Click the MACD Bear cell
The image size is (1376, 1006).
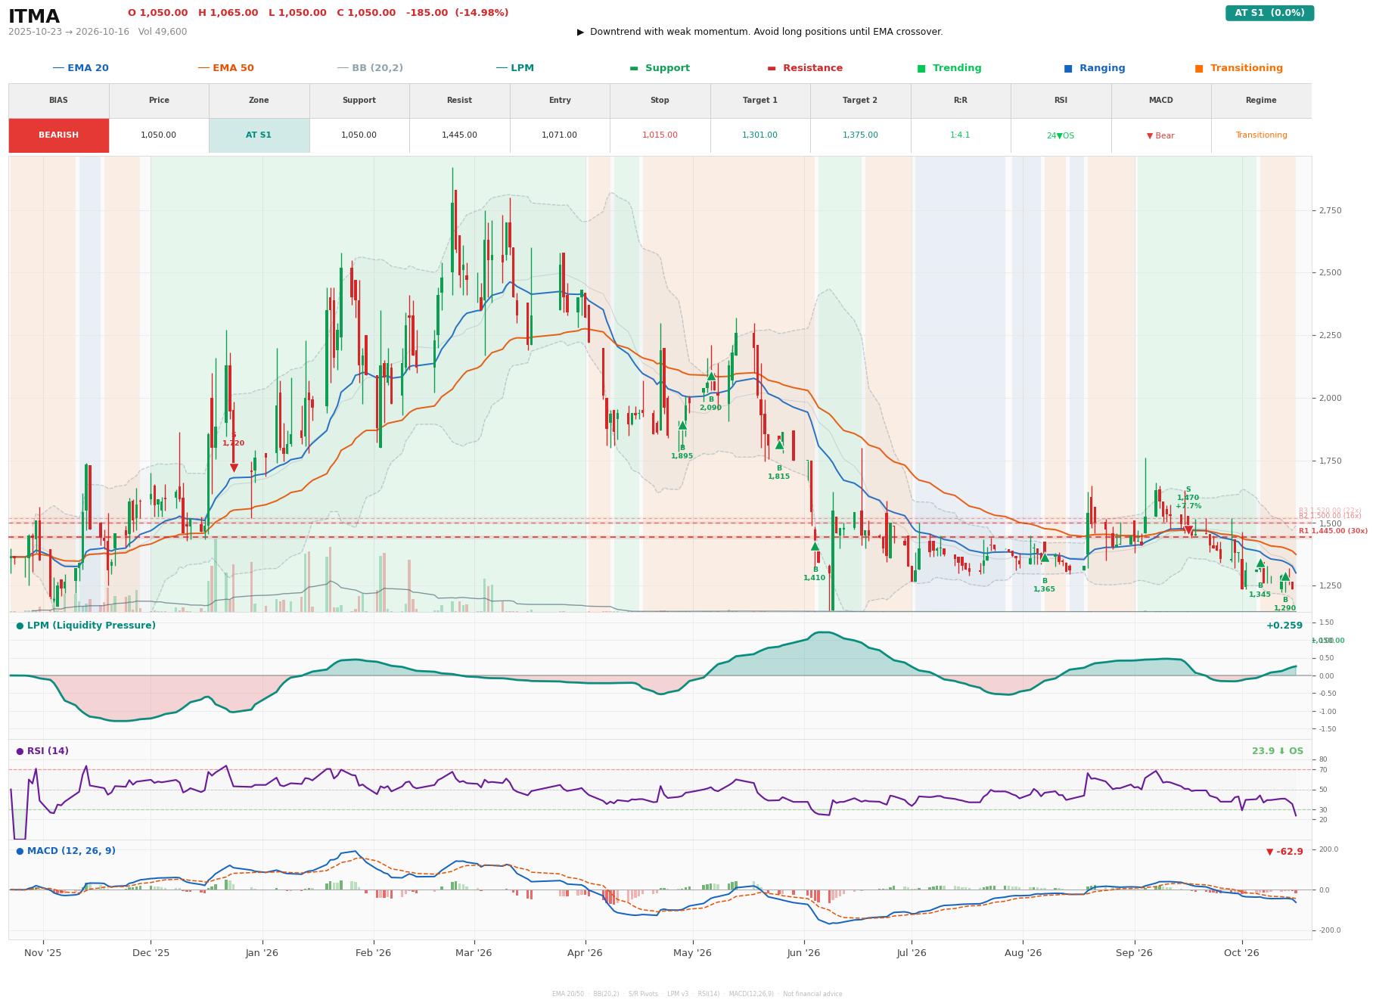(x=1160, y=135)
